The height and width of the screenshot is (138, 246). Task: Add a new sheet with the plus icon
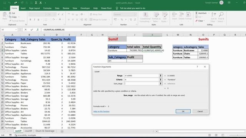(x=62, y=131)
